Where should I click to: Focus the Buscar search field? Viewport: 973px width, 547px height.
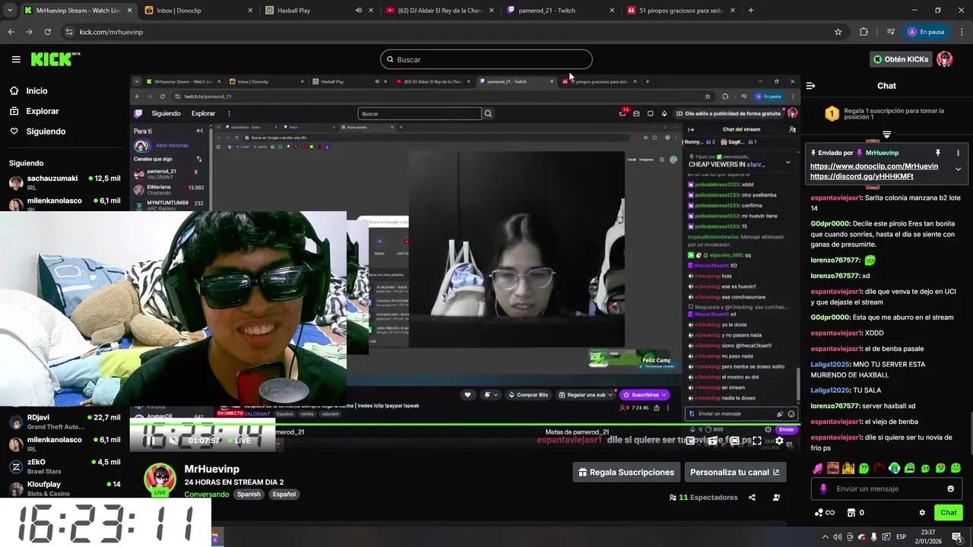click(x=486, y=59)
